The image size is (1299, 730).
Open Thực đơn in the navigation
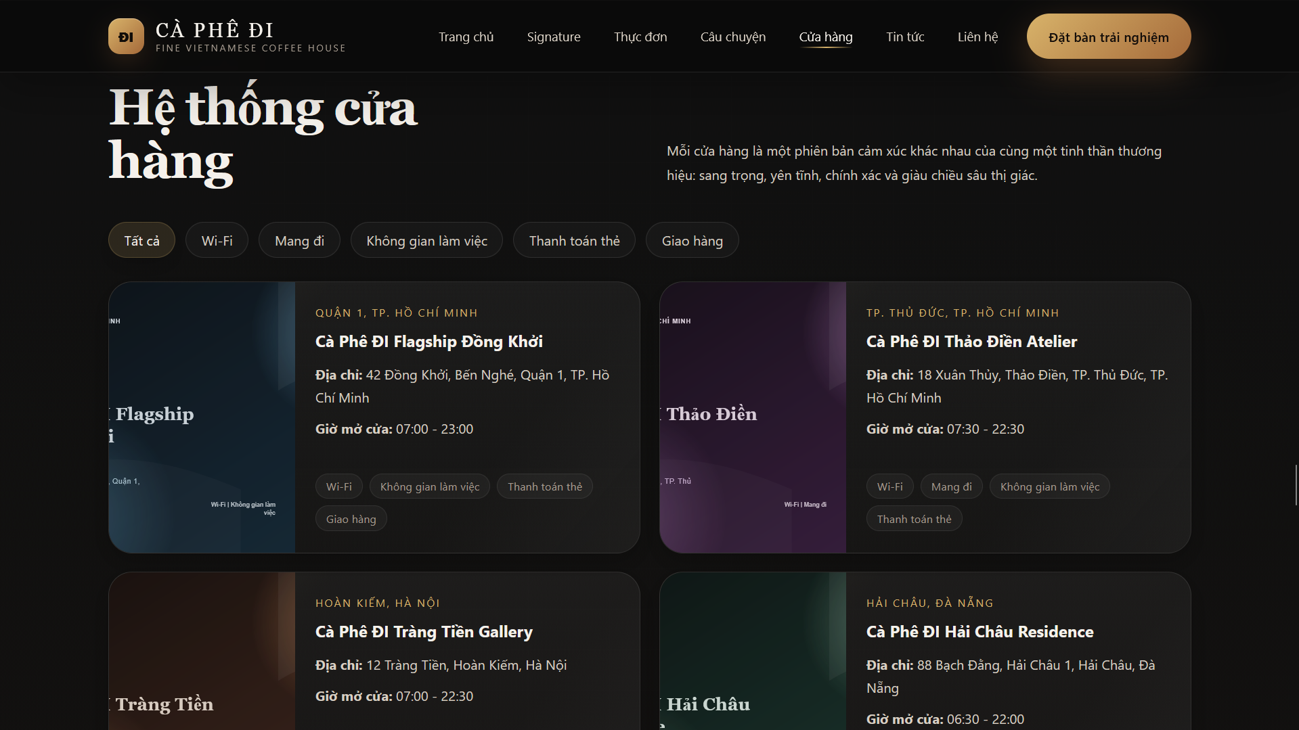(640, 37)
